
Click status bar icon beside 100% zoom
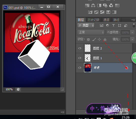point(18,89)
